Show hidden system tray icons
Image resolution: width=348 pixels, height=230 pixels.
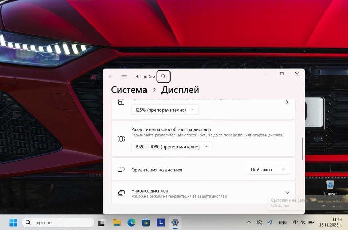pos(249,222)
